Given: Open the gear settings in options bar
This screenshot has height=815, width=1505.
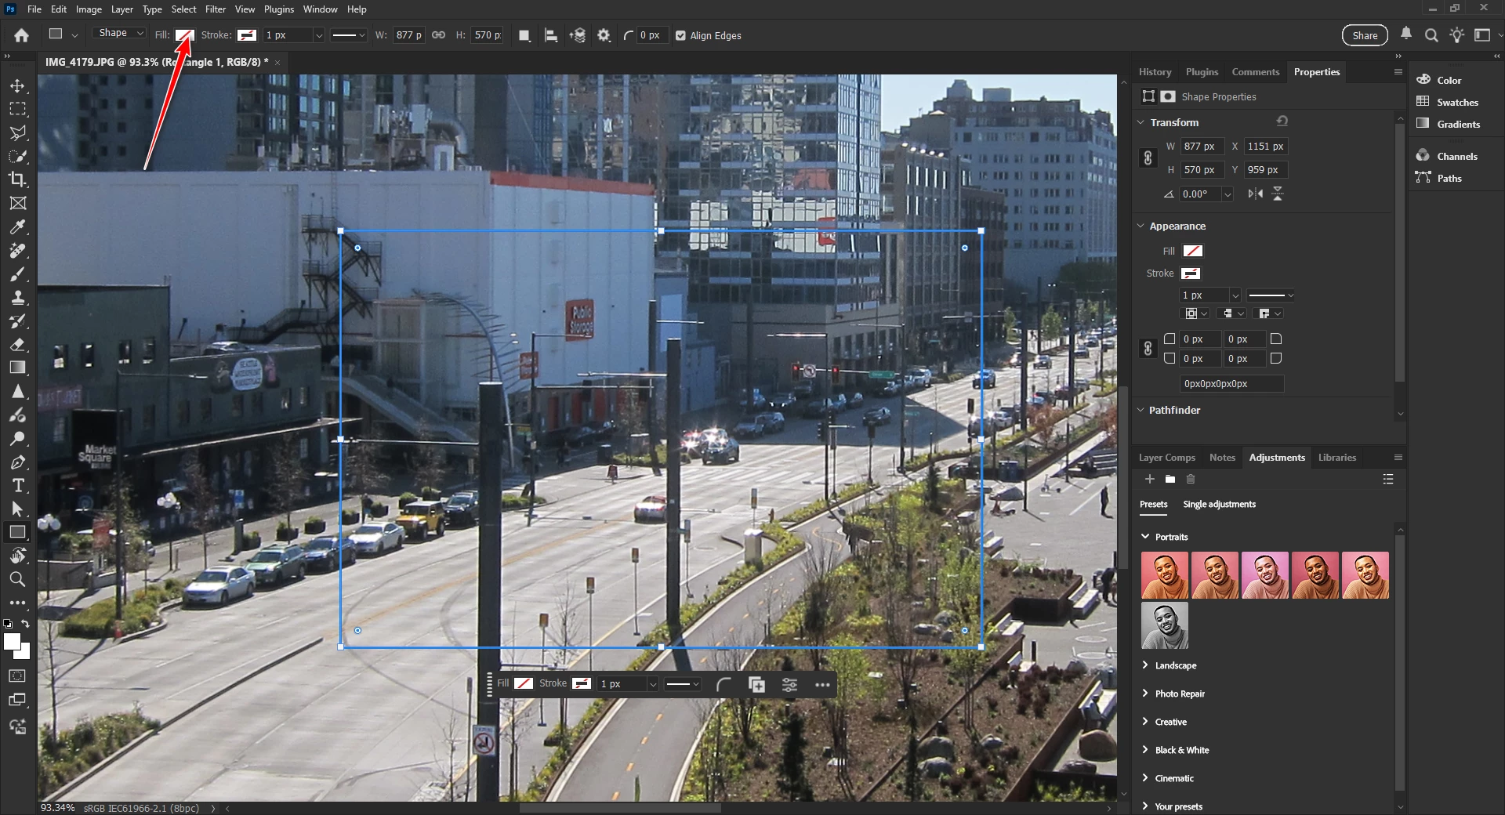Looking at the screenshot, I should pos(604,35).
